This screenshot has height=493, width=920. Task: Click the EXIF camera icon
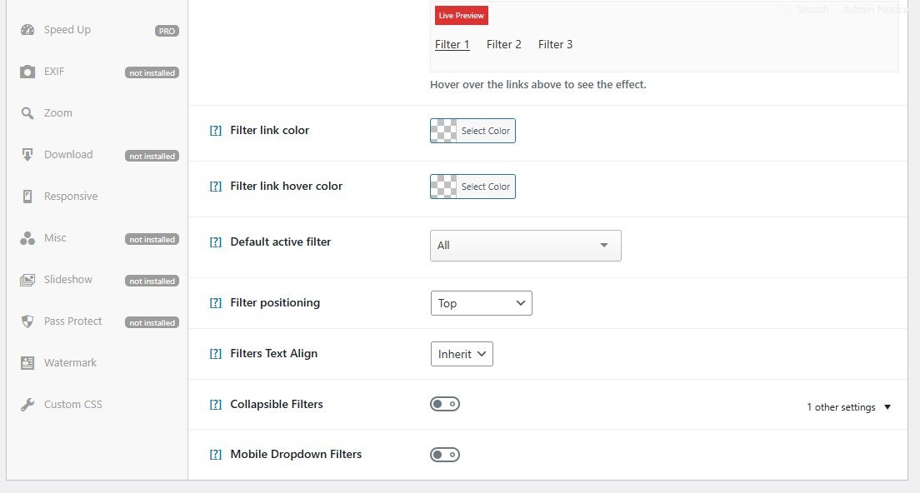point(27,72)
